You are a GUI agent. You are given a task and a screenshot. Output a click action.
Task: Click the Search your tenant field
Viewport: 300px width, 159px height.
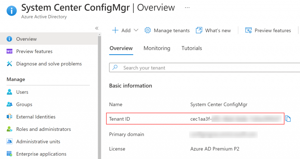coord(204,68)
